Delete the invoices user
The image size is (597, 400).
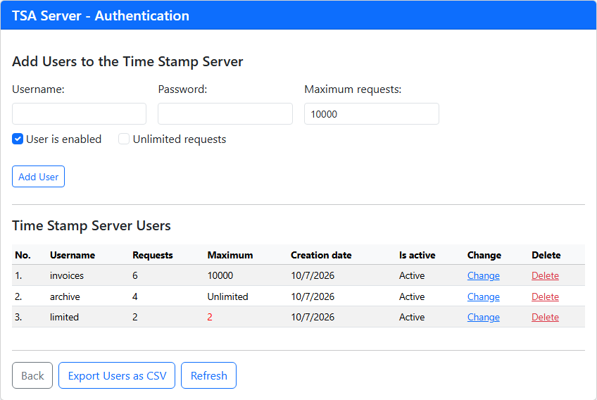(545, 275)
